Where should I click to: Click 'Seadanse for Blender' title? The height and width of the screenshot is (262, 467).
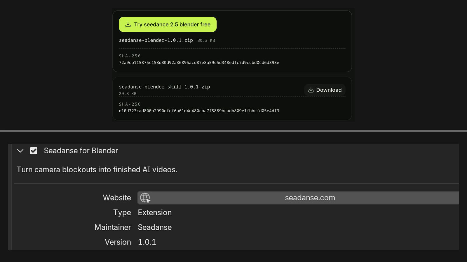(x=81, y=151)
